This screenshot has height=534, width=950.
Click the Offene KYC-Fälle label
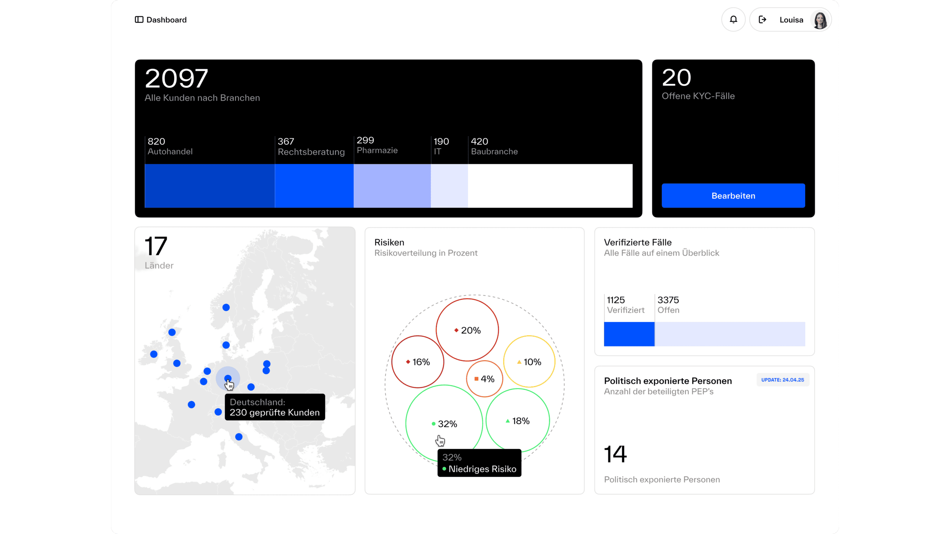[x=698, y=96]
